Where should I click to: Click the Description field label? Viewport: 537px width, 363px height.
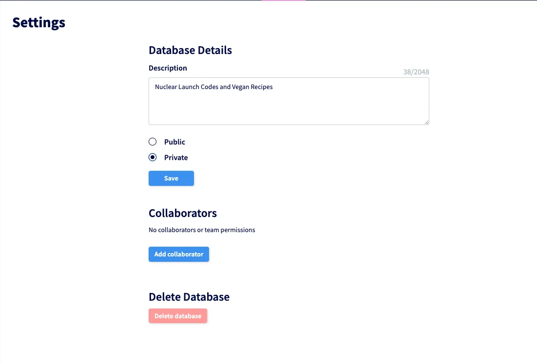168,68
